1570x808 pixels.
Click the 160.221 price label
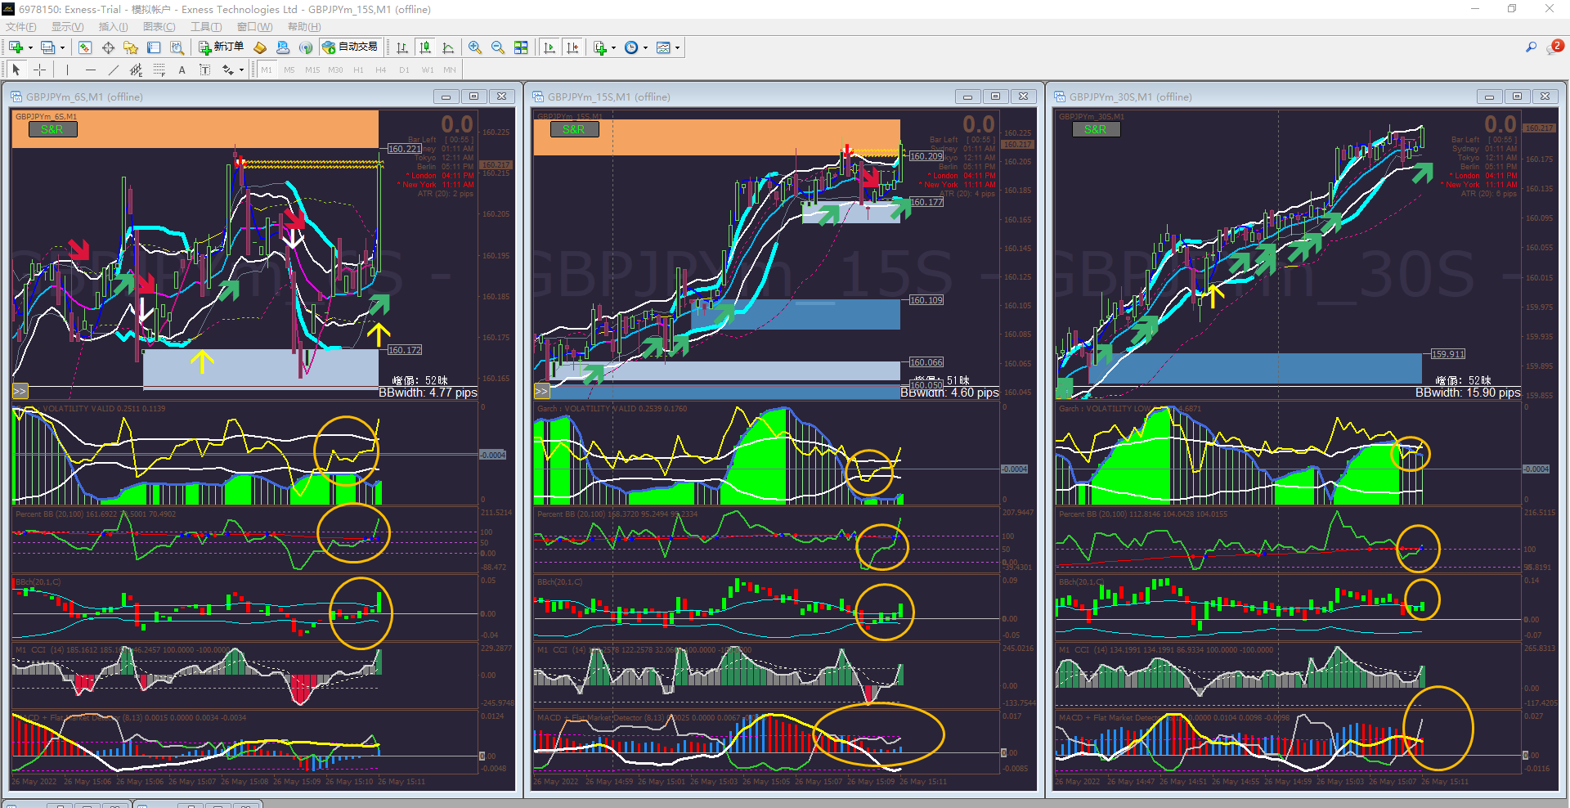405,149
